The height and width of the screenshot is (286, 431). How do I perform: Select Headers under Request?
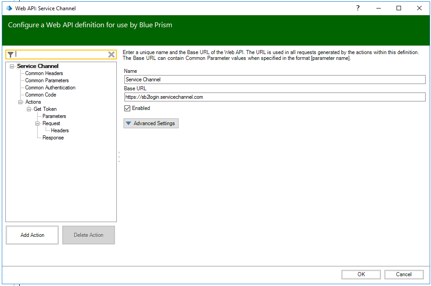click(x=60, y=130)
